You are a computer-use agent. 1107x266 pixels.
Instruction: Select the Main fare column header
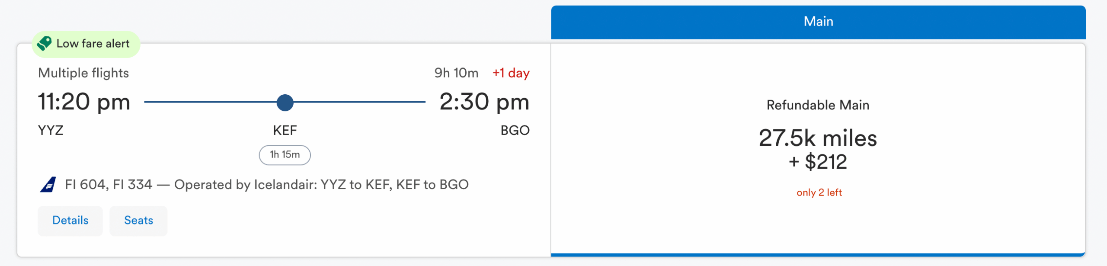(818, 22)
